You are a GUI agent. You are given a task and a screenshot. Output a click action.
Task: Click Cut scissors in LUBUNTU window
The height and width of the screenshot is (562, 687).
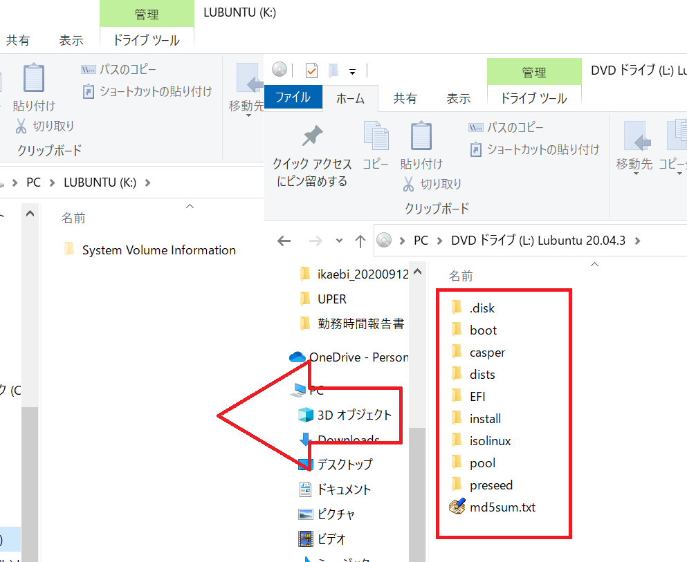click(21, 126)
